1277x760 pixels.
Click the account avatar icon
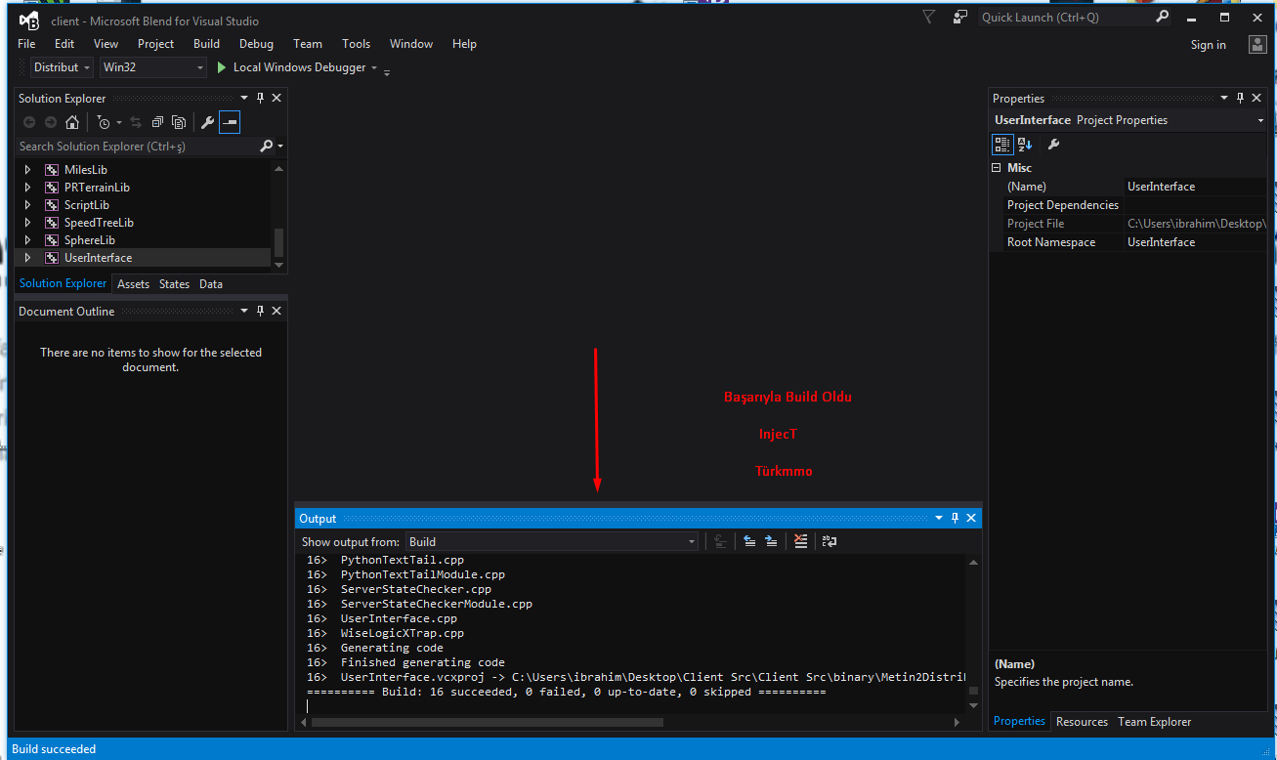coord(1257,44)
